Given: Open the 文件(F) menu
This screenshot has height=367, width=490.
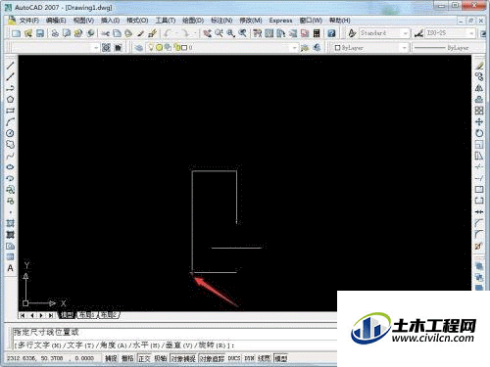Looking at the screenshot, I should click(29, 21).
